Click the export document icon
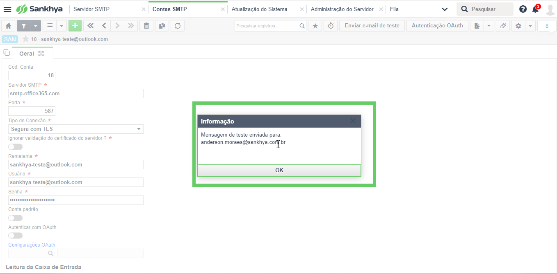 [x=477, y=26]
